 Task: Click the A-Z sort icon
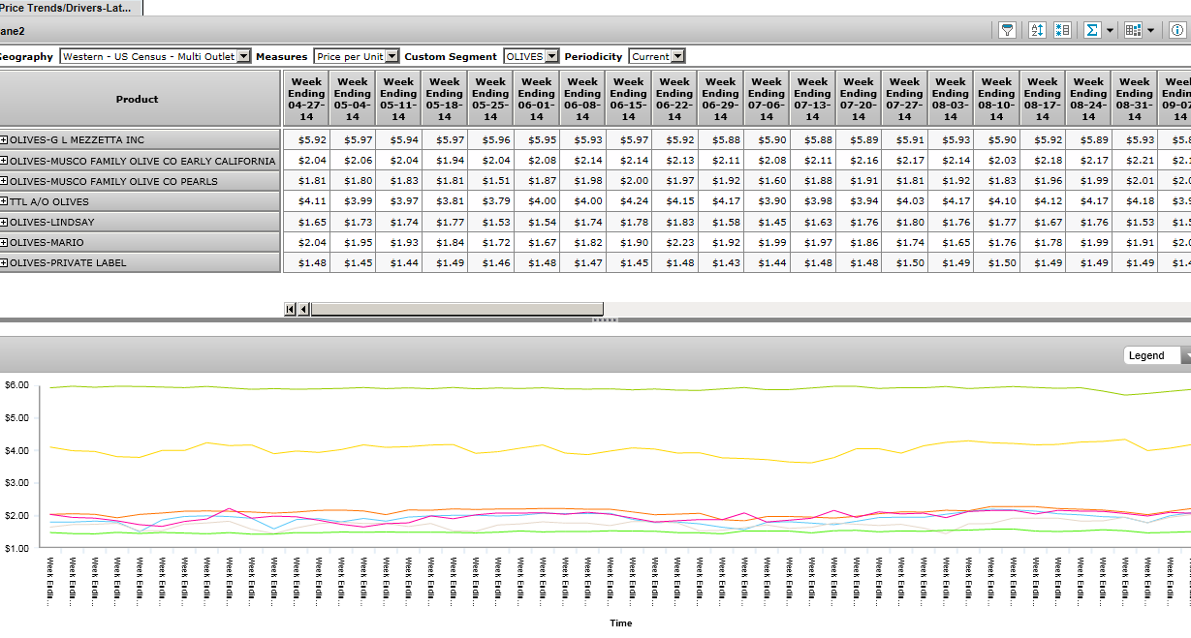point(1037,30)
